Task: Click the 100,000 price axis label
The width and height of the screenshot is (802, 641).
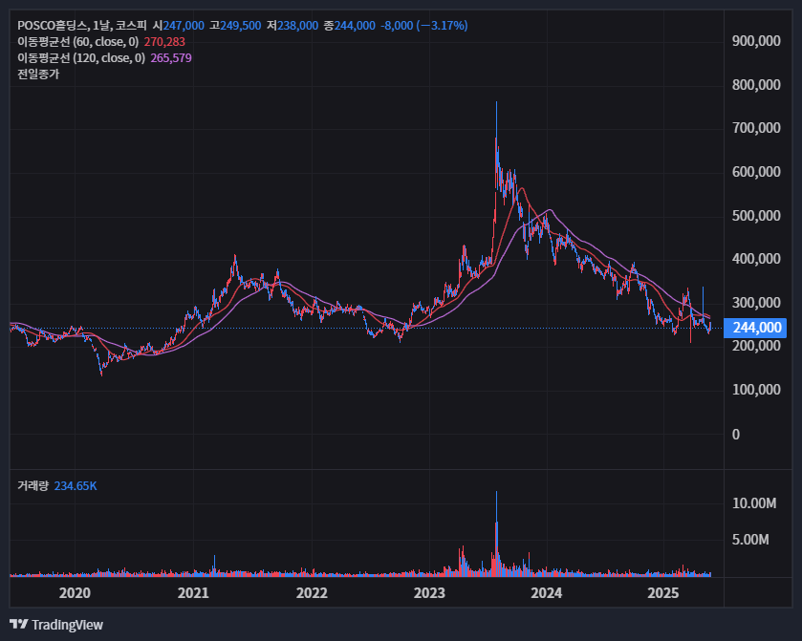Action: (x=756, y=390)
